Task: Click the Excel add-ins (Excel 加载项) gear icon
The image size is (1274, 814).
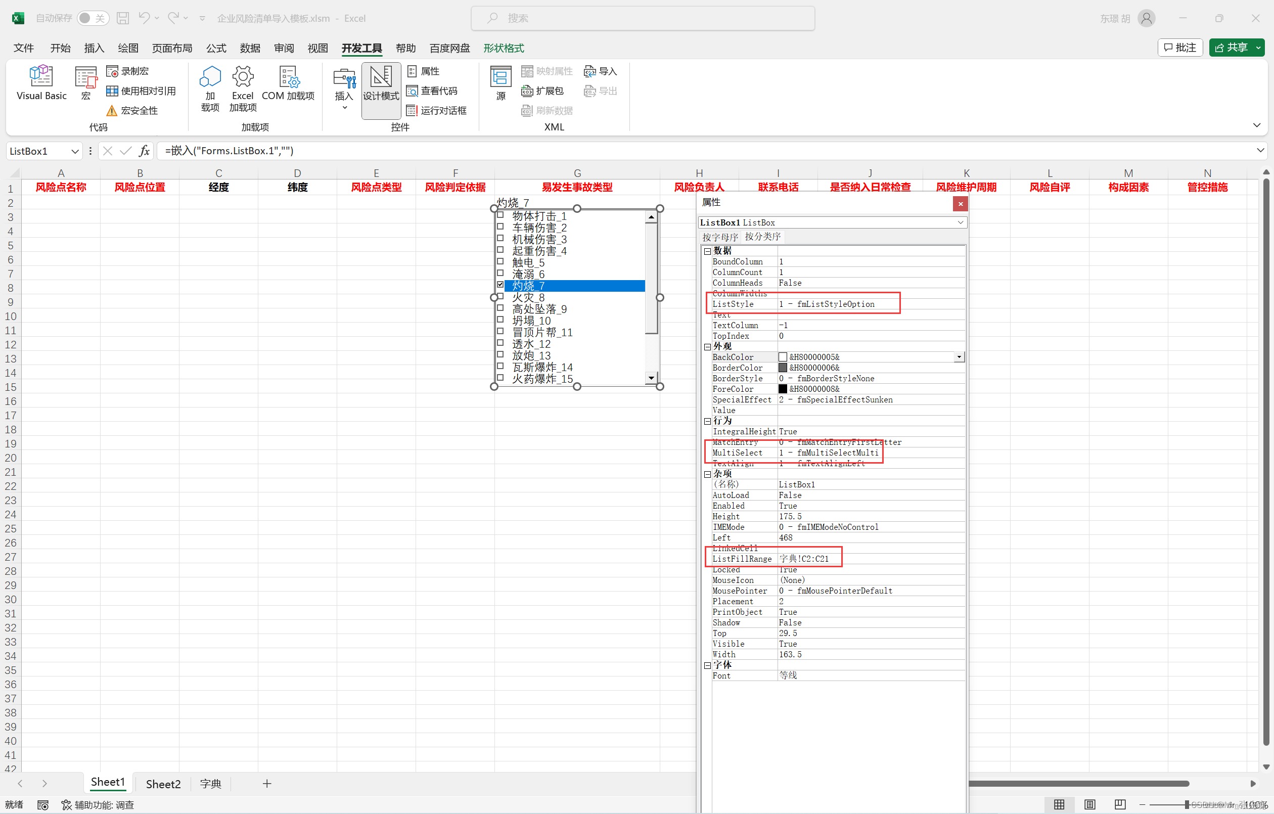Action: pyautogui.click(x=243, y=77)
